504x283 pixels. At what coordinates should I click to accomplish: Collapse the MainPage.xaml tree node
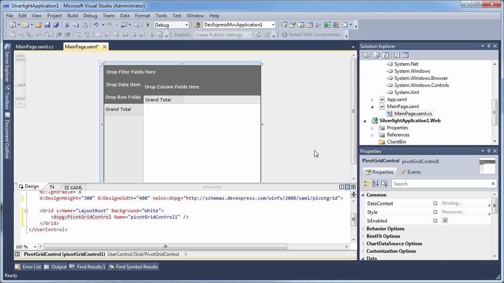[372, 107]
